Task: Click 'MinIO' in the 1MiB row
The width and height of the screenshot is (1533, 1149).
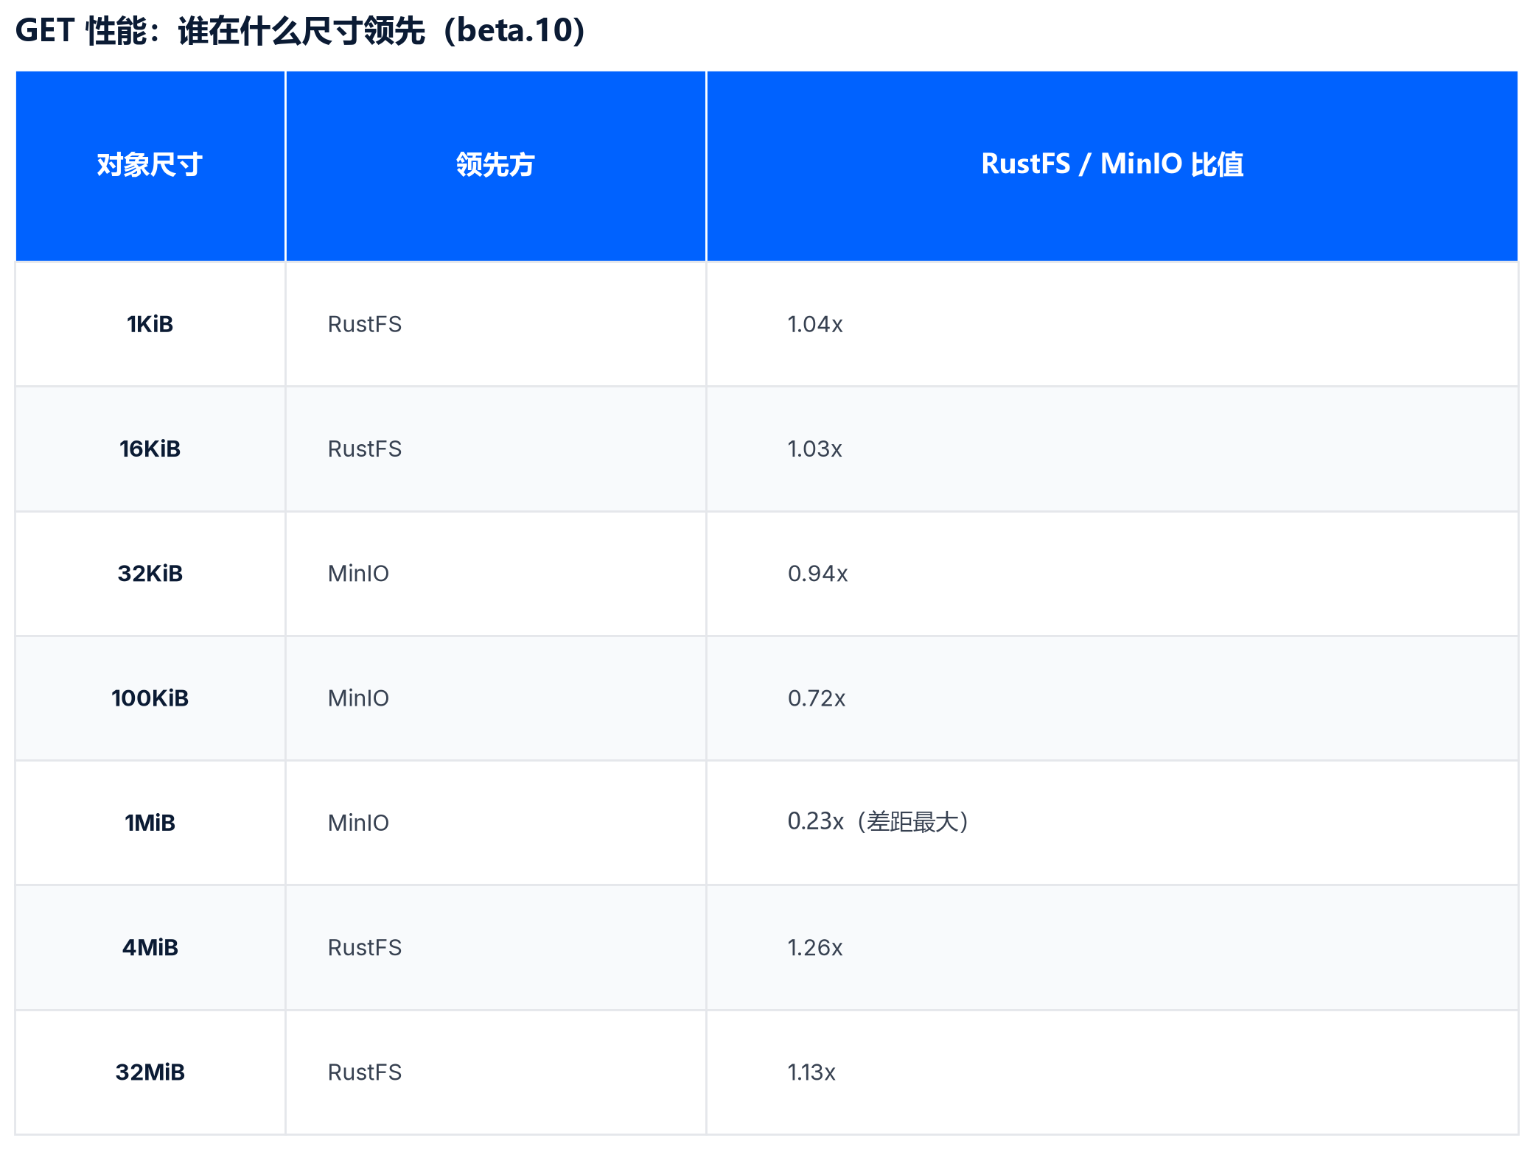Action: tap(358, 823)
